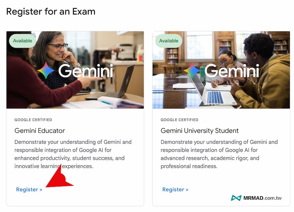Click the University Student description text
The height and width of the screenshot is (212, 294).
pyautogui.click(x=219, y=154)
